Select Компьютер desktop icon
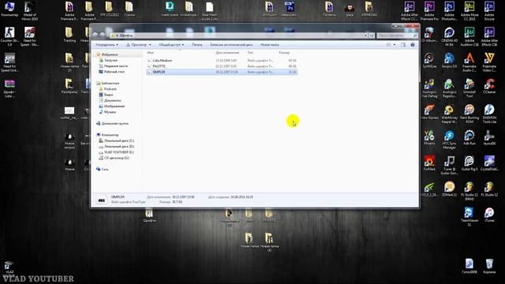505x284 pixels. pyautogui.click(x=9, y=9)
